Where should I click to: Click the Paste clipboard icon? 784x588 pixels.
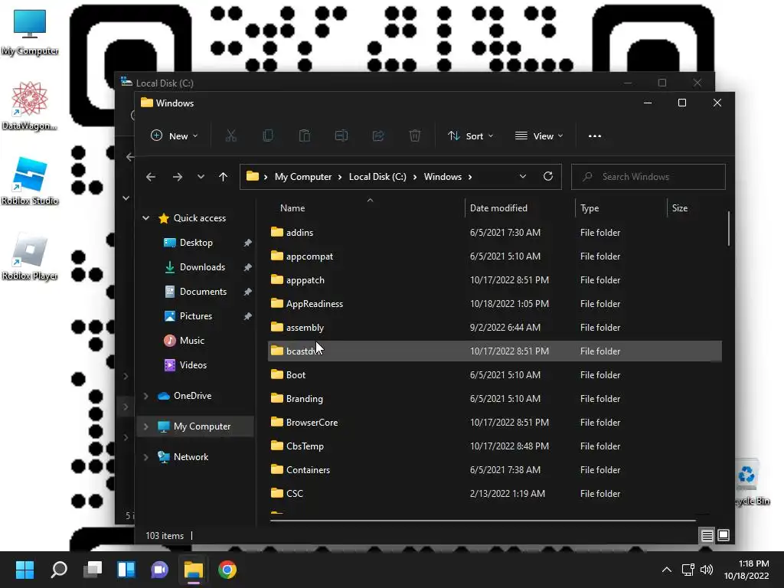[x=305, y=136]
